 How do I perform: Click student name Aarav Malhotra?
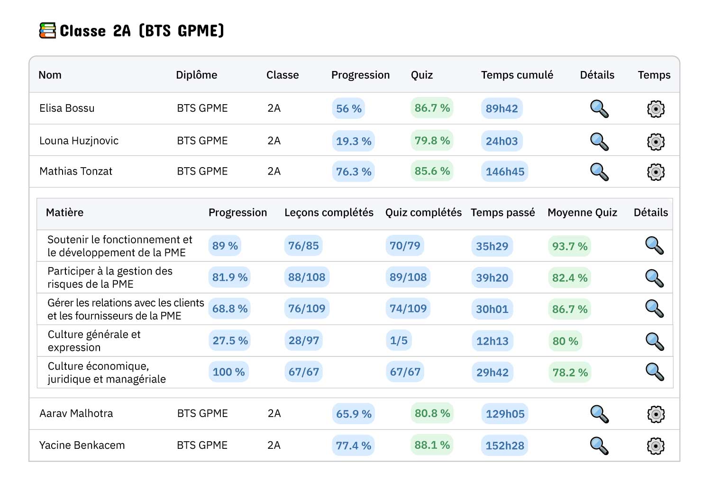pyautogui.click(x=76, y=413)
